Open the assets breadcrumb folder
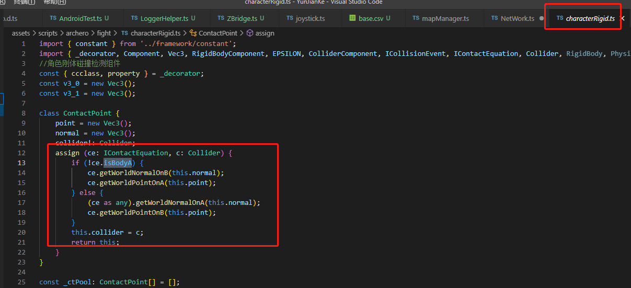The width and height of the screenshot is (631, 288). [21, 33]
